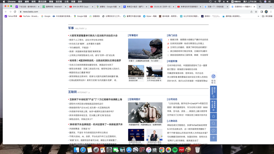Open the 歷史記錄 history menu
Screen dimensions: 274x154
pos(42,2)
